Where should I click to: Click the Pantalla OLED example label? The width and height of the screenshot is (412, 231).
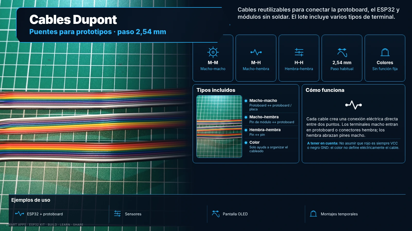235,214
